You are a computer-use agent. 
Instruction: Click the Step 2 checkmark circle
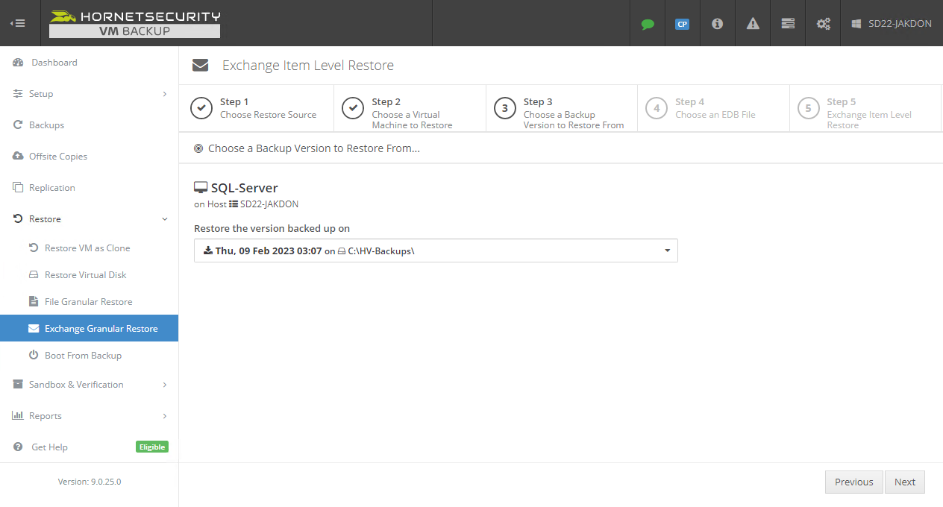point(353,108)
